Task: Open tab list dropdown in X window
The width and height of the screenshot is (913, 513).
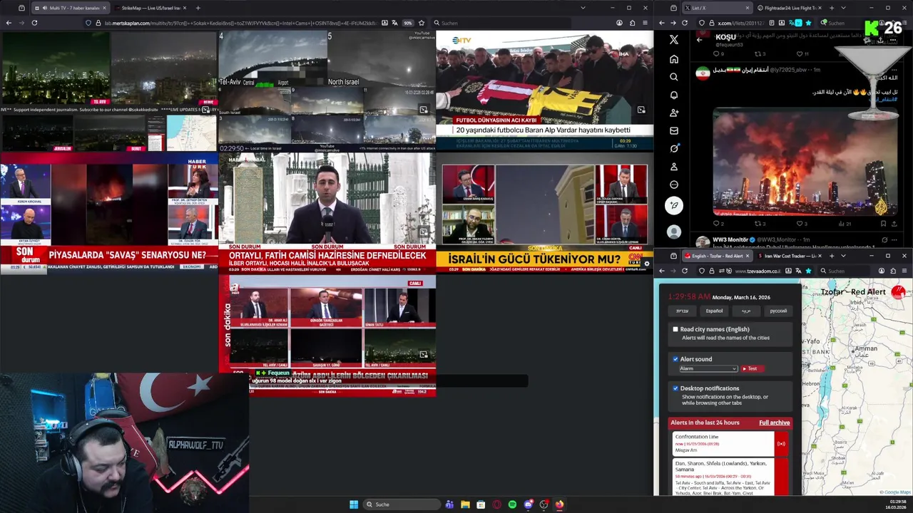Action: click(843, 8)
